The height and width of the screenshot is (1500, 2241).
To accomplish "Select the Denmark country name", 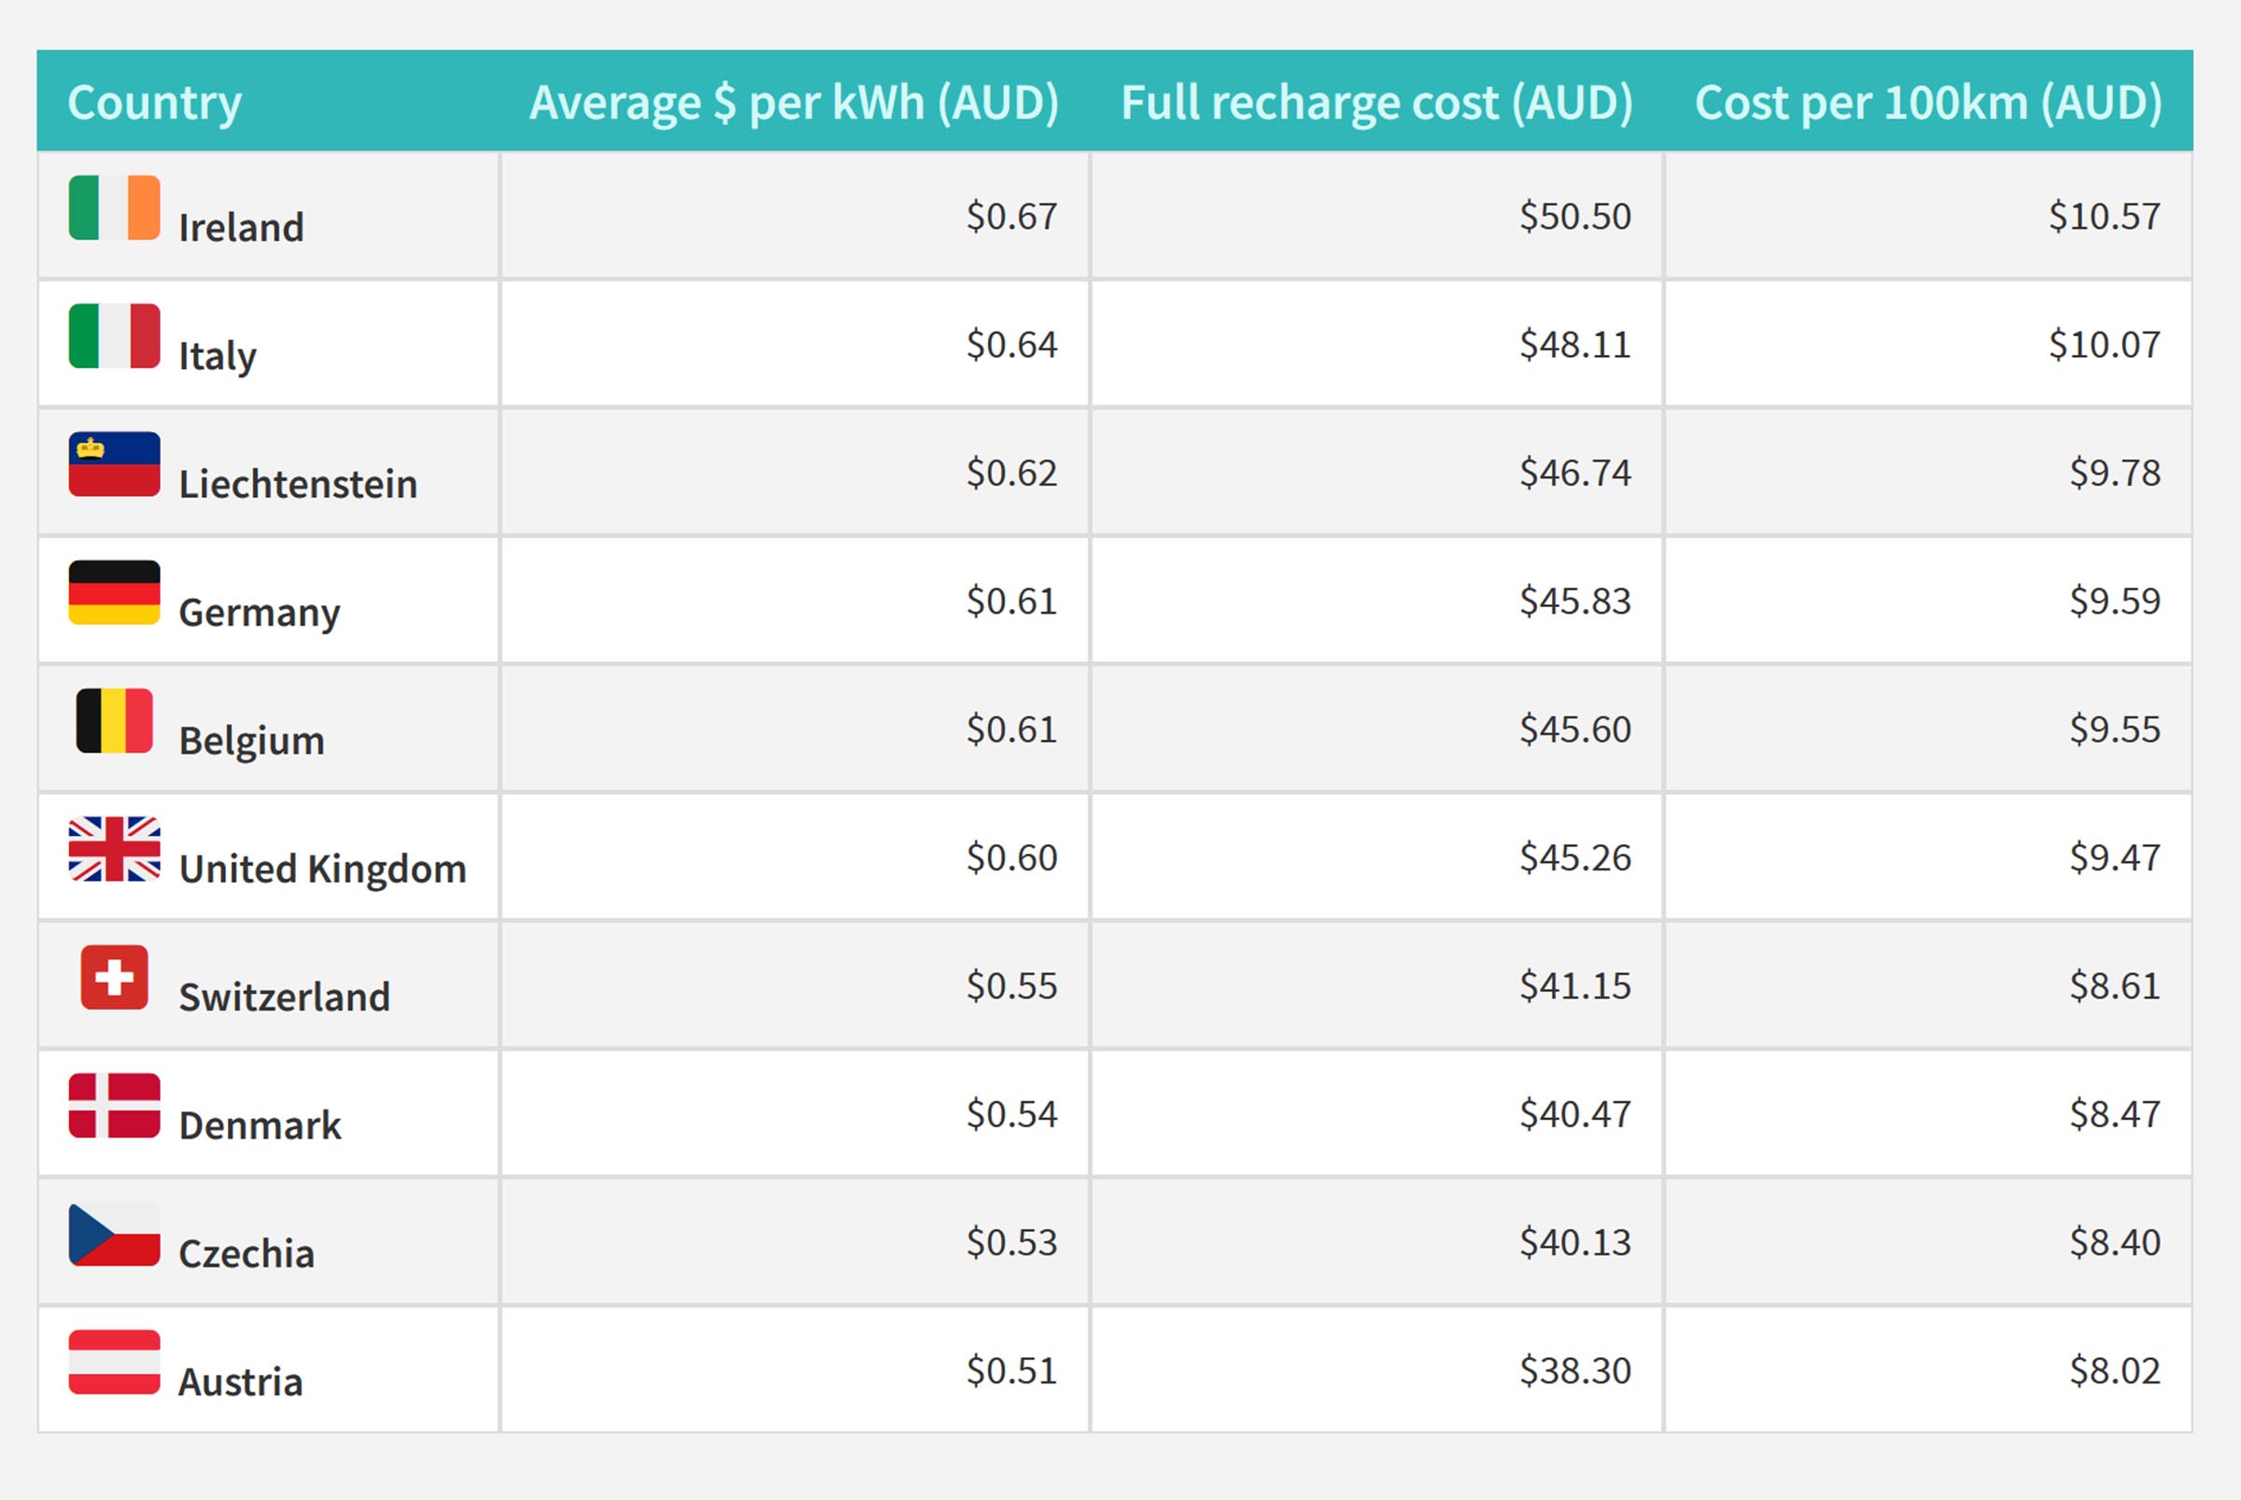I will (260, 1125).
